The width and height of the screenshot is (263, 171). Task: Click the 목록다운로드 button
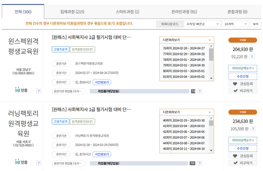(170, 24)
